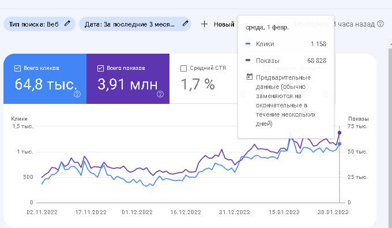Enable the Средний CTR checkbox
392x228 pixels.
[x=183, y=68]
